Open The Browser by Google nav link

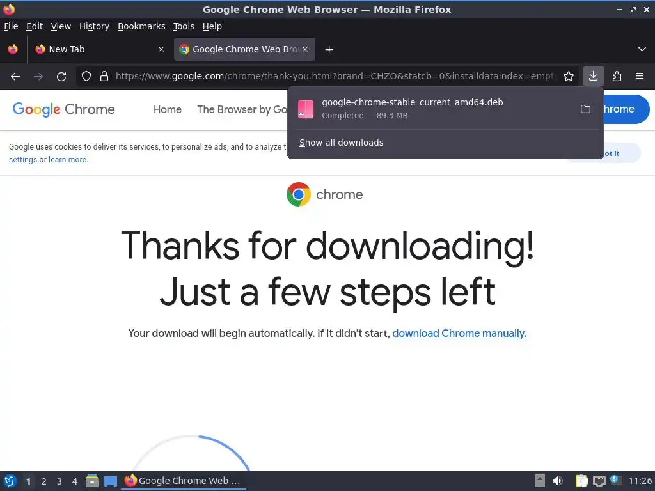pyautogui.click(x=242, y=110)
